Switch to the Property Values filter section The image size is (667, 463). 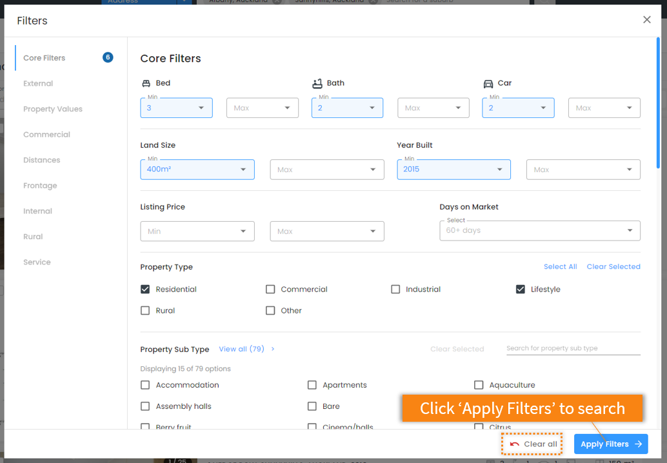[53, 109]
